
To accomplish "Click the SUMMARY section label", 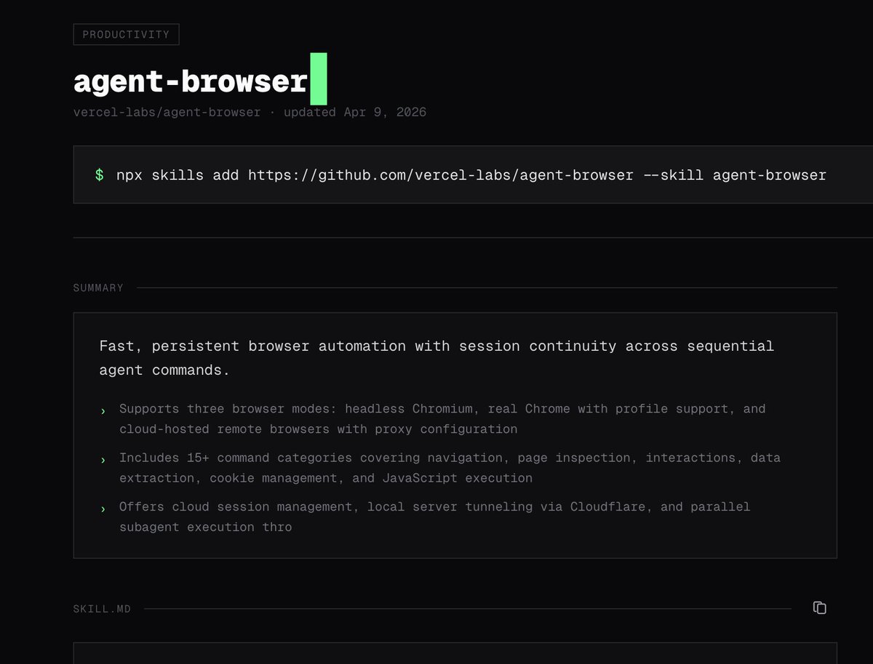I will tap(98, 288).
